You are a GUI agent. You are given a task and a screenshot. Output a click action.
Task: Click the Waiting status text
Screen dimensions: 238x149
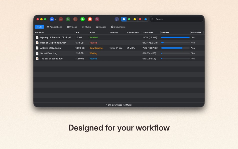pos(93,53)
